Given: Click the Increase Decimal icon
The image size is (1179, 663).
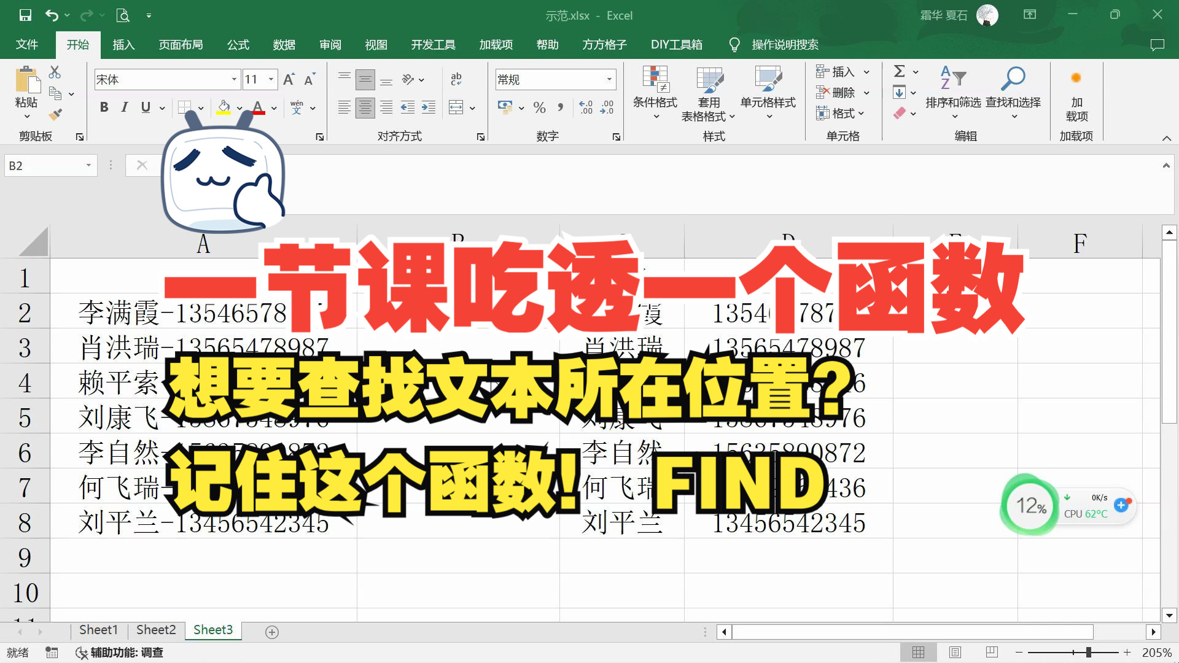Looking at the screenshot, I should click(x=586, y=107).
